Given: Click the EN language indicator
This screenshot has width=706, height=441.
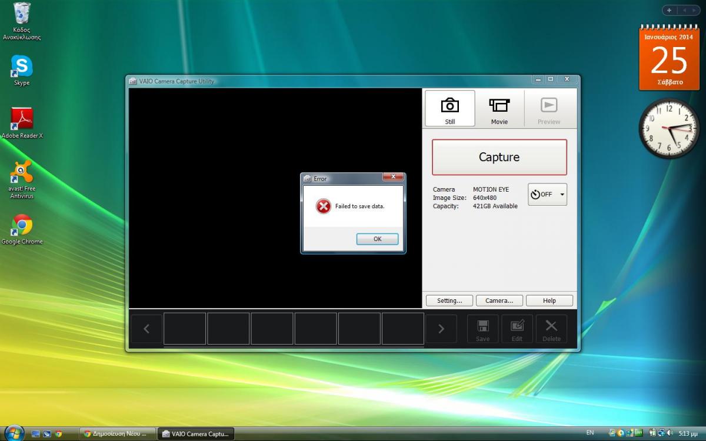Looking at the screenshot, I should (590, 433).
